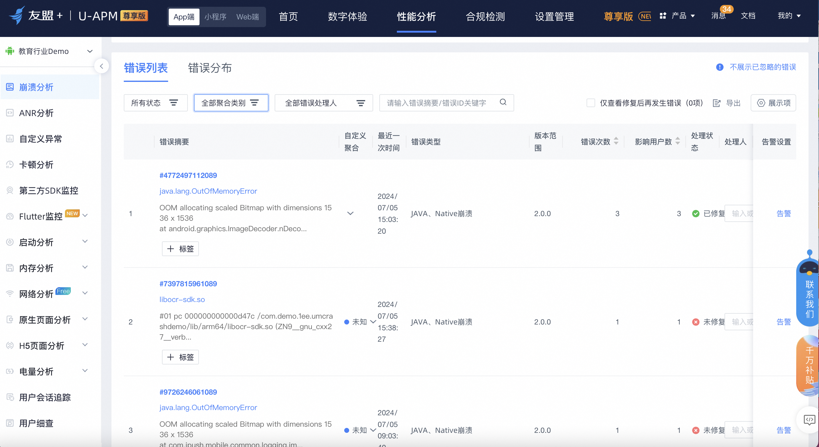Click the startup analysis sidebar icon
Image resolution: width=819 pixels, height=447 pixels.
(10, 242)
